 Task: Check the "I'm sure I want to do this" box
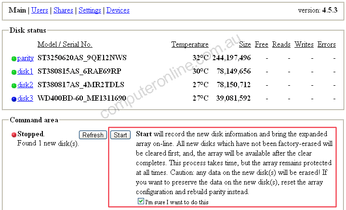pos(141,202)
